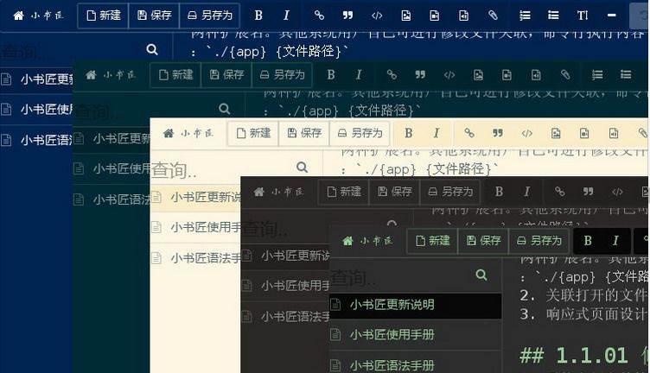Click 新建 in cream window toolbar
This screenshot has height=373, width=650.
tap(253, 133)
